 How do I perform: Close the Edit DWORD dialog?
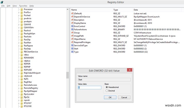point(130,70)
